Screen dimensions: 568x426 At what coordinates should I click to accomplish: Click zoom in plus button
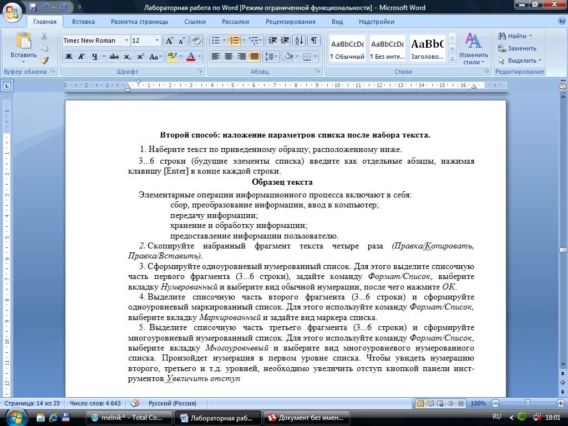pos(561,403)
